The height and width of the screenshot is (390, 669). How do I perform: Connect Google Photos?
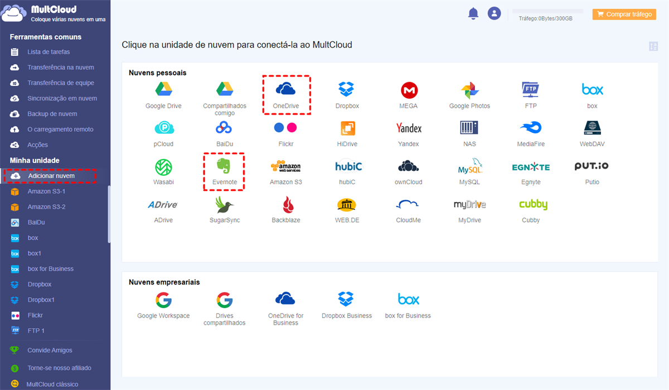pos(470,95)
